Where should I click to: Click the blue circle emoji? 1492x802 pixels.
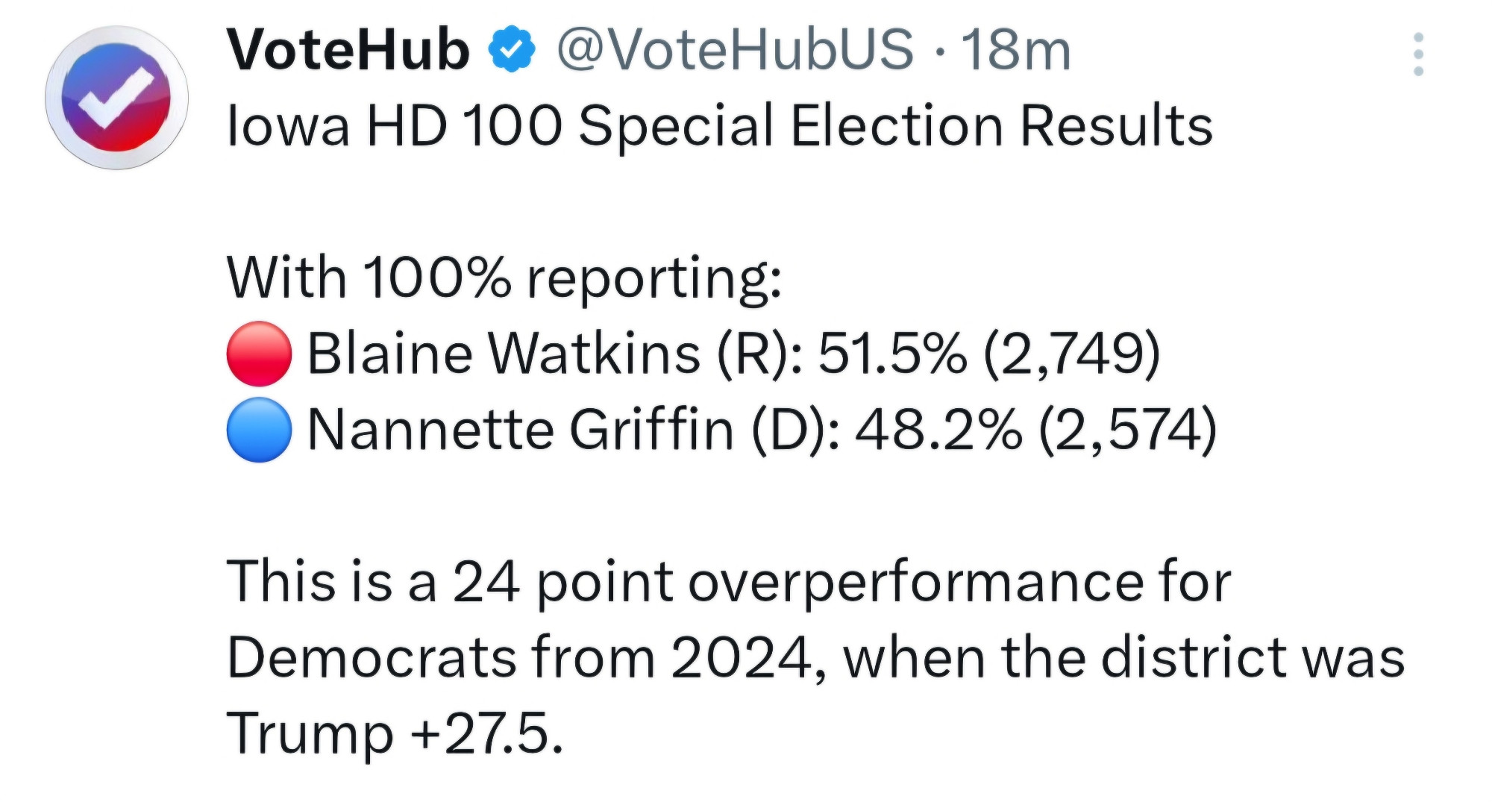(x=259, y=430)
